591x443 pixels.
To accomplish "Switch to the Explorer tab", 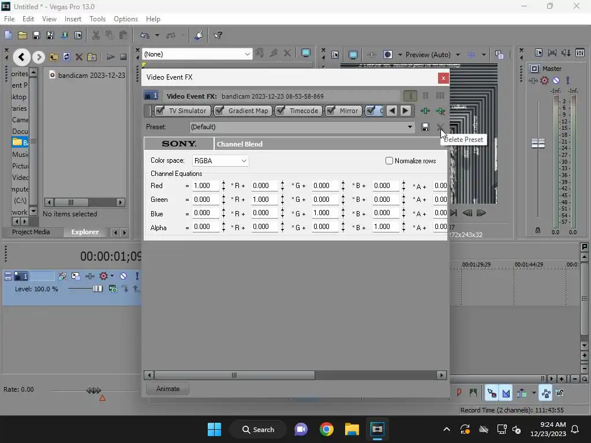I will tap(85, 232).
